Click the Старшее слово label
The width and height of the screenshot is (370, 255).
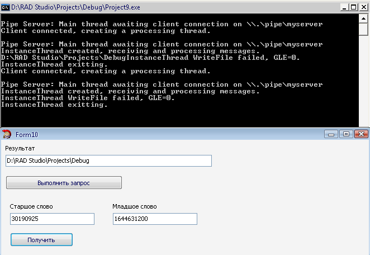(31, 206)
